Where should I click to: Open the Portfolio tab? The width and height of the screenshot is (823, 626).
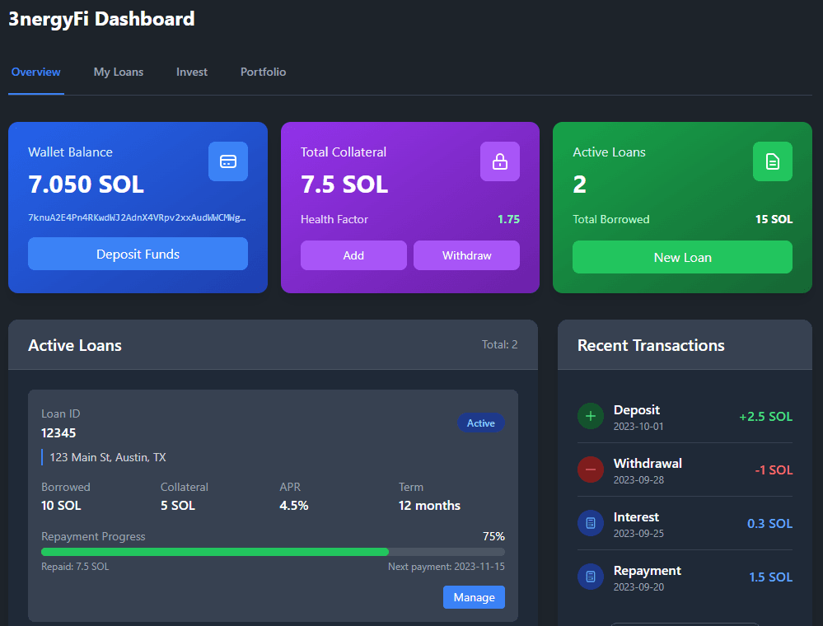[x=263, y=72]
